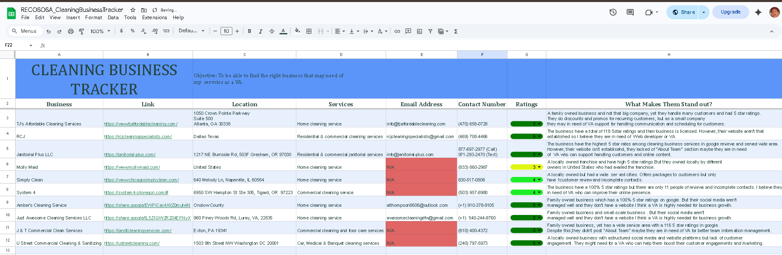Open the janitorial-plus.com link

click(130, 154)
